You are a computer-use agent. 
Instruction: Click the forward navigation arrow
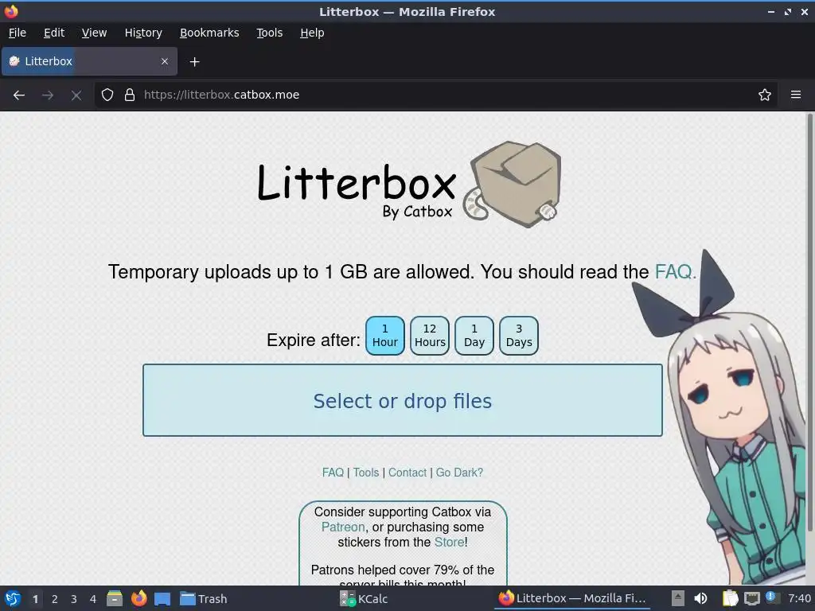click(x=48, y=95)
